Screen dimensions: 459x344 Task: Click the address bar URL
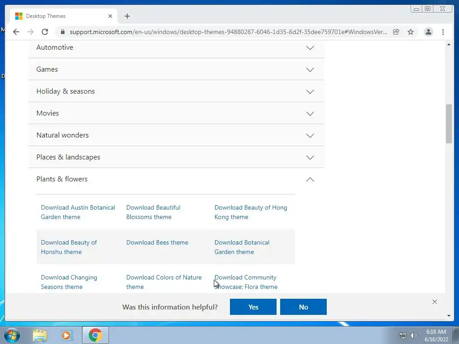[x=228, y=32]
